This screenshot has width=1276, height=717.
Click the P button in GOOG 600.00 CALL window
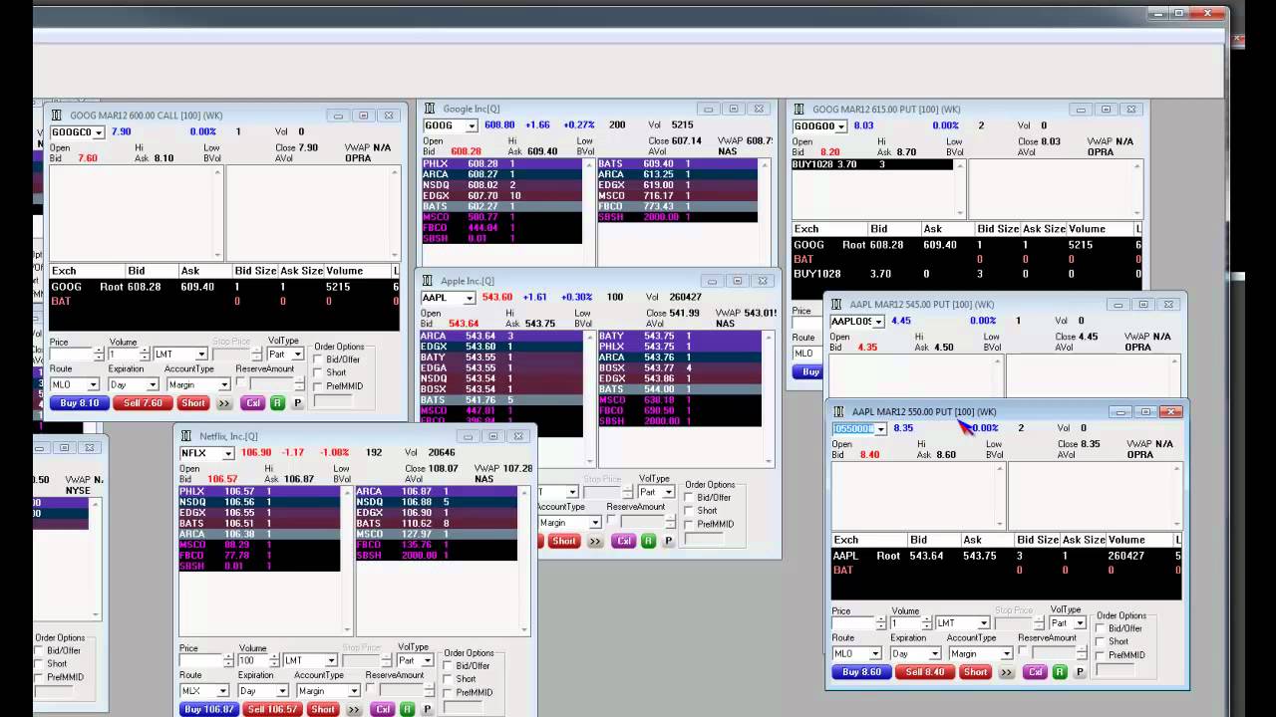tap(297, 403)
